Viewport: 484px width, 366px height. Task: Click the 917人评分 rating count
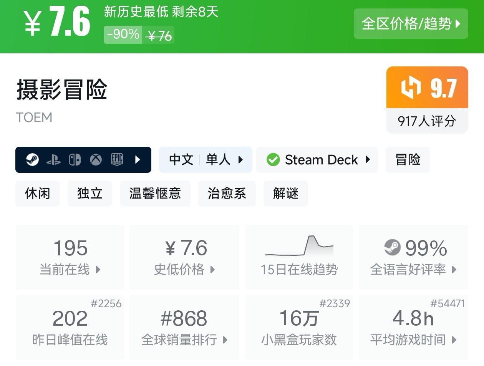427,121
